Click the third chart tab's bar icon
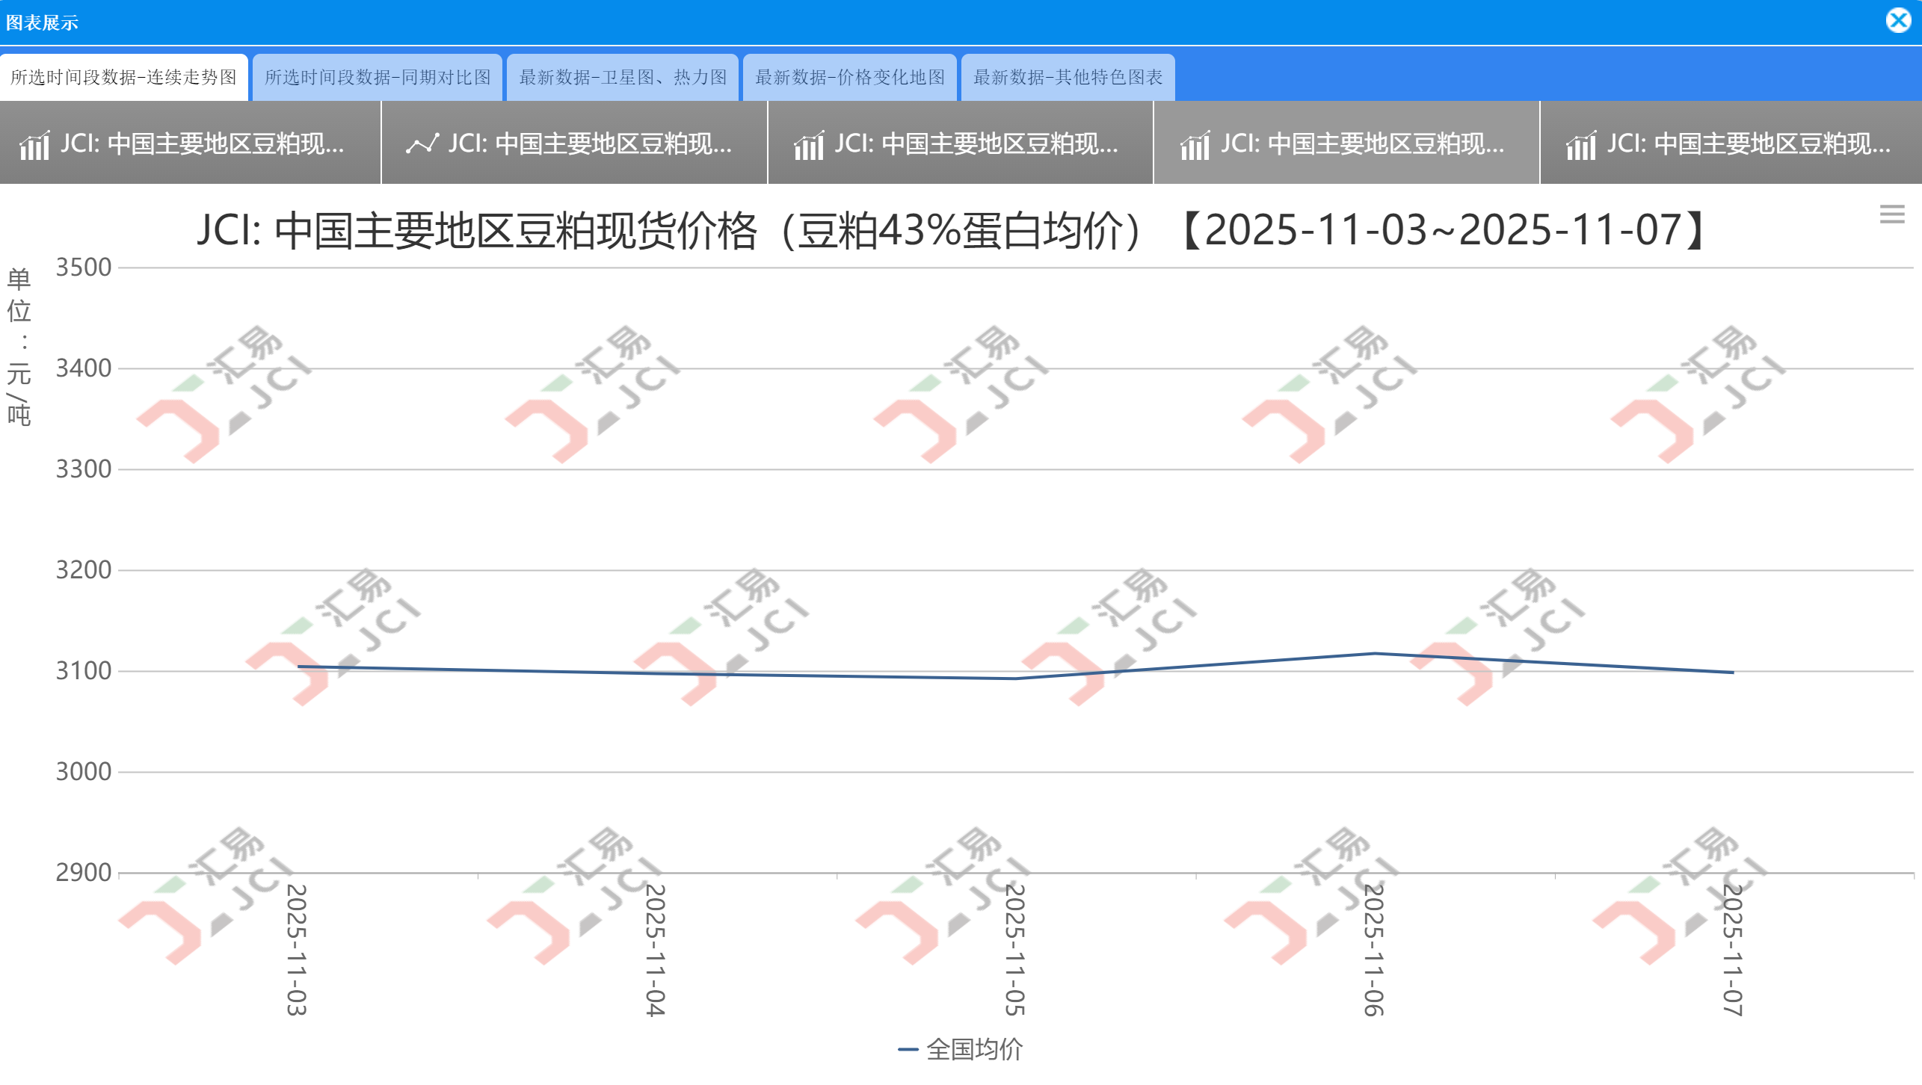Screen dimensions: 1922x1085 coord(808,144)
